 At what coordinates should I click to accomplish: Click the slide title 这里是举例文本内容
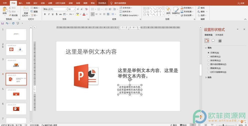91,52
